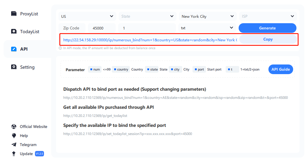Expand the ISP dropdown
Viewport: 307px width, 160px height.
tap(268, 16)
